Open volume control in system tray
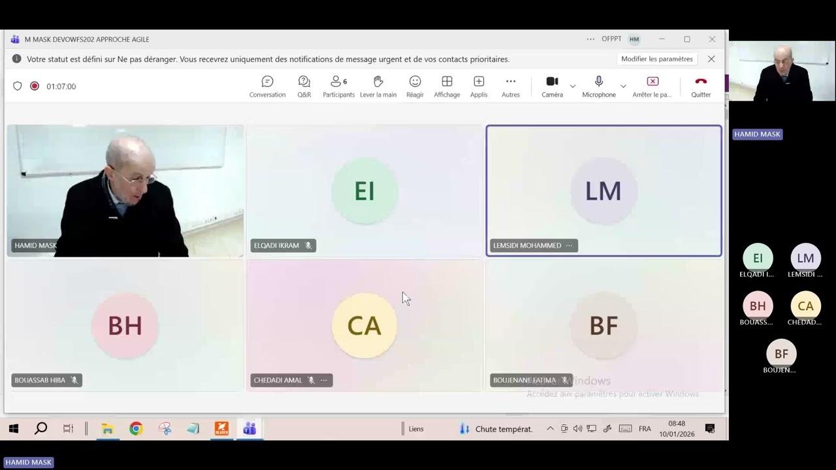This screenshot has width=836, height=470. click(577, 429)
